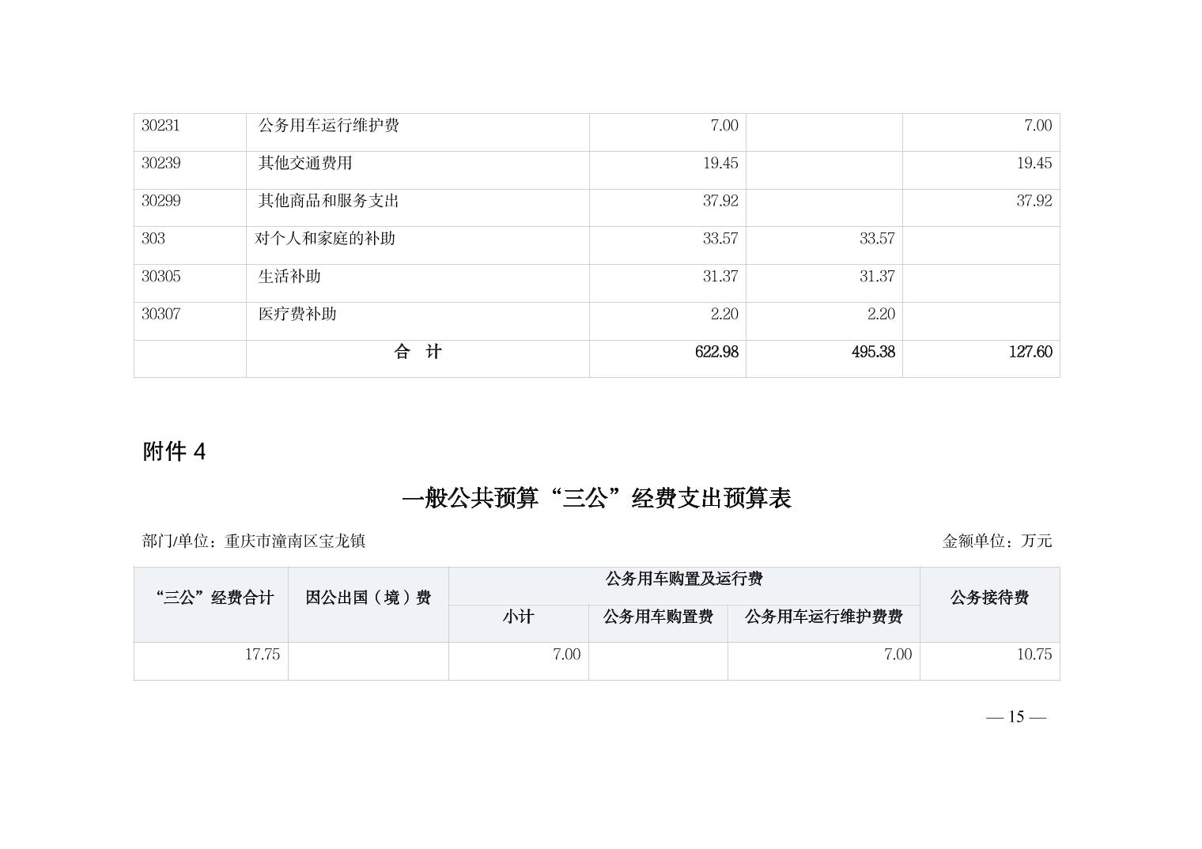Click the 495.38 total cell
This screenshot has width=1202, height=849.
(x=873, y=353)
